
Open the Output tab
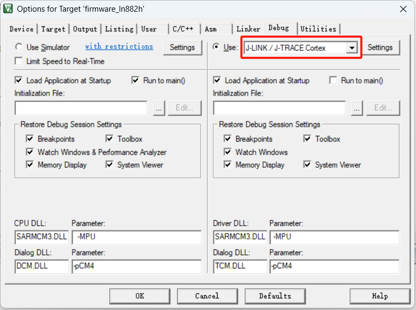point(85,29)
